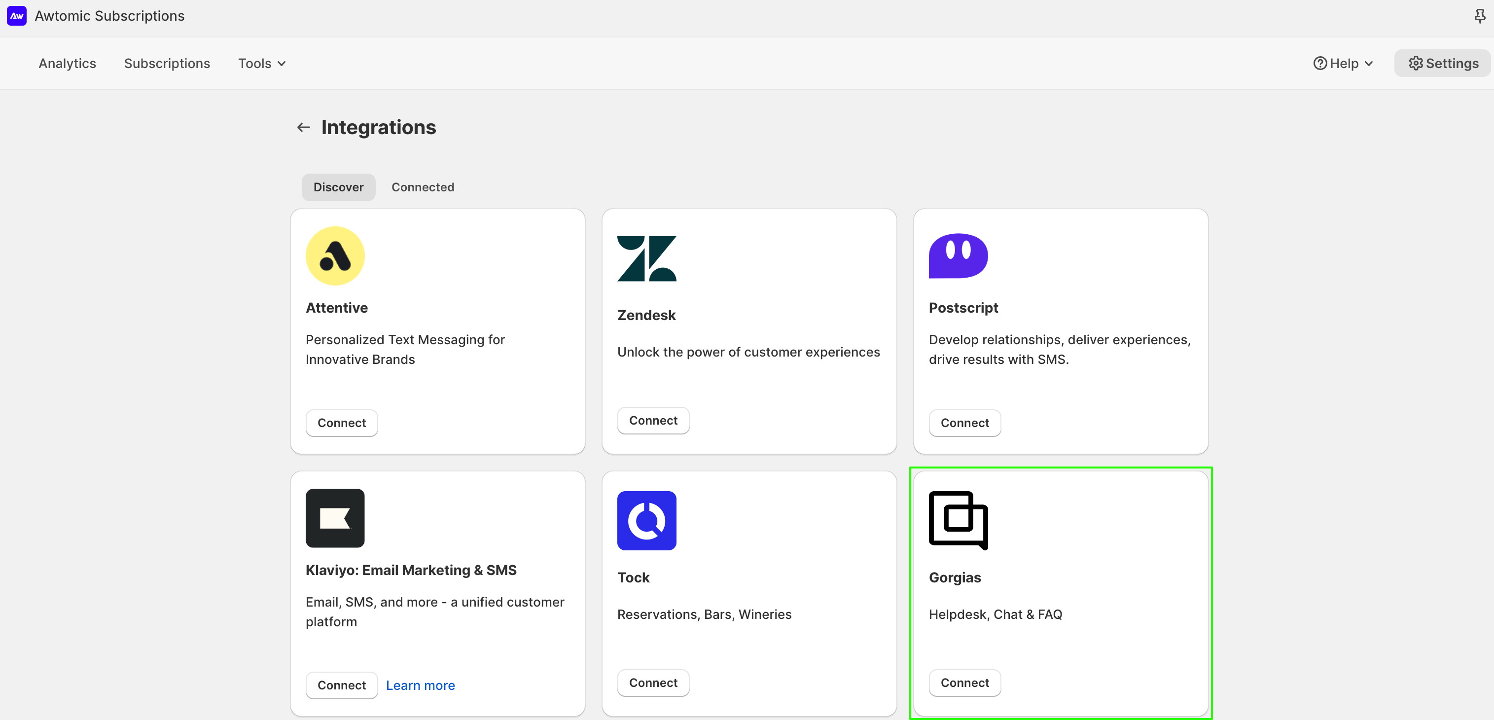Expand the Help dropdown menu

(1343, 63)
